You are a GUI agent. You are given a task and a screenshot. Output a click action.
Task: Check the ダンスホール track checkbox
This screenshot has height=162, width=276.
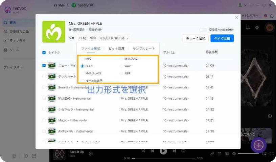[44, 76]
